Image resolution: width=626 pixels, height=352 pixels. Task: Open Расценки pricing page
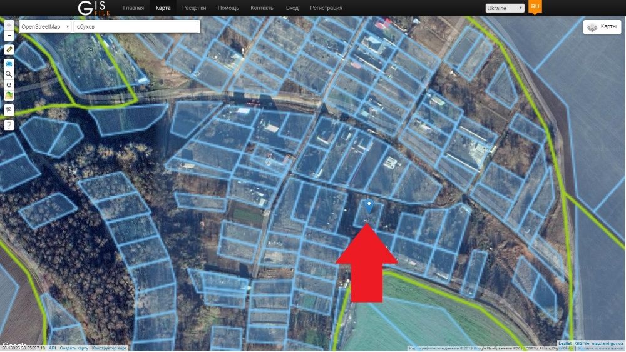click(x=194, y=8)
